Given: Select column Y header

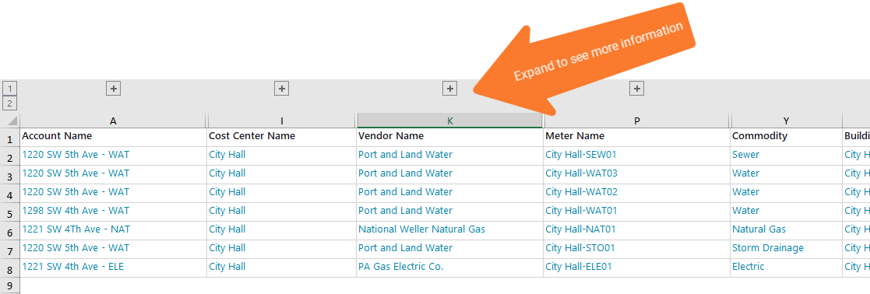Looking at the screenshot, I should click(786, 121).
